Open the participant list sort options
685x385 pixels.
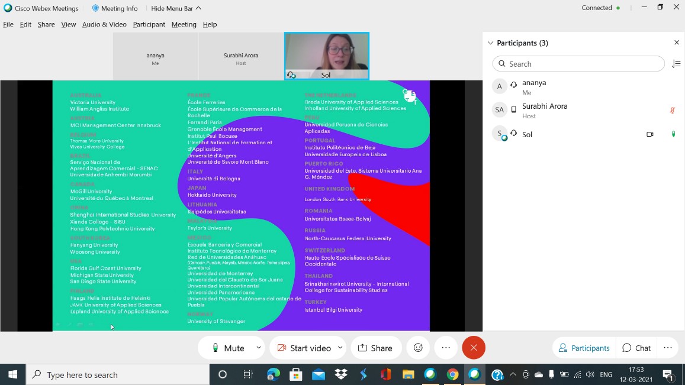click(676, 64)
